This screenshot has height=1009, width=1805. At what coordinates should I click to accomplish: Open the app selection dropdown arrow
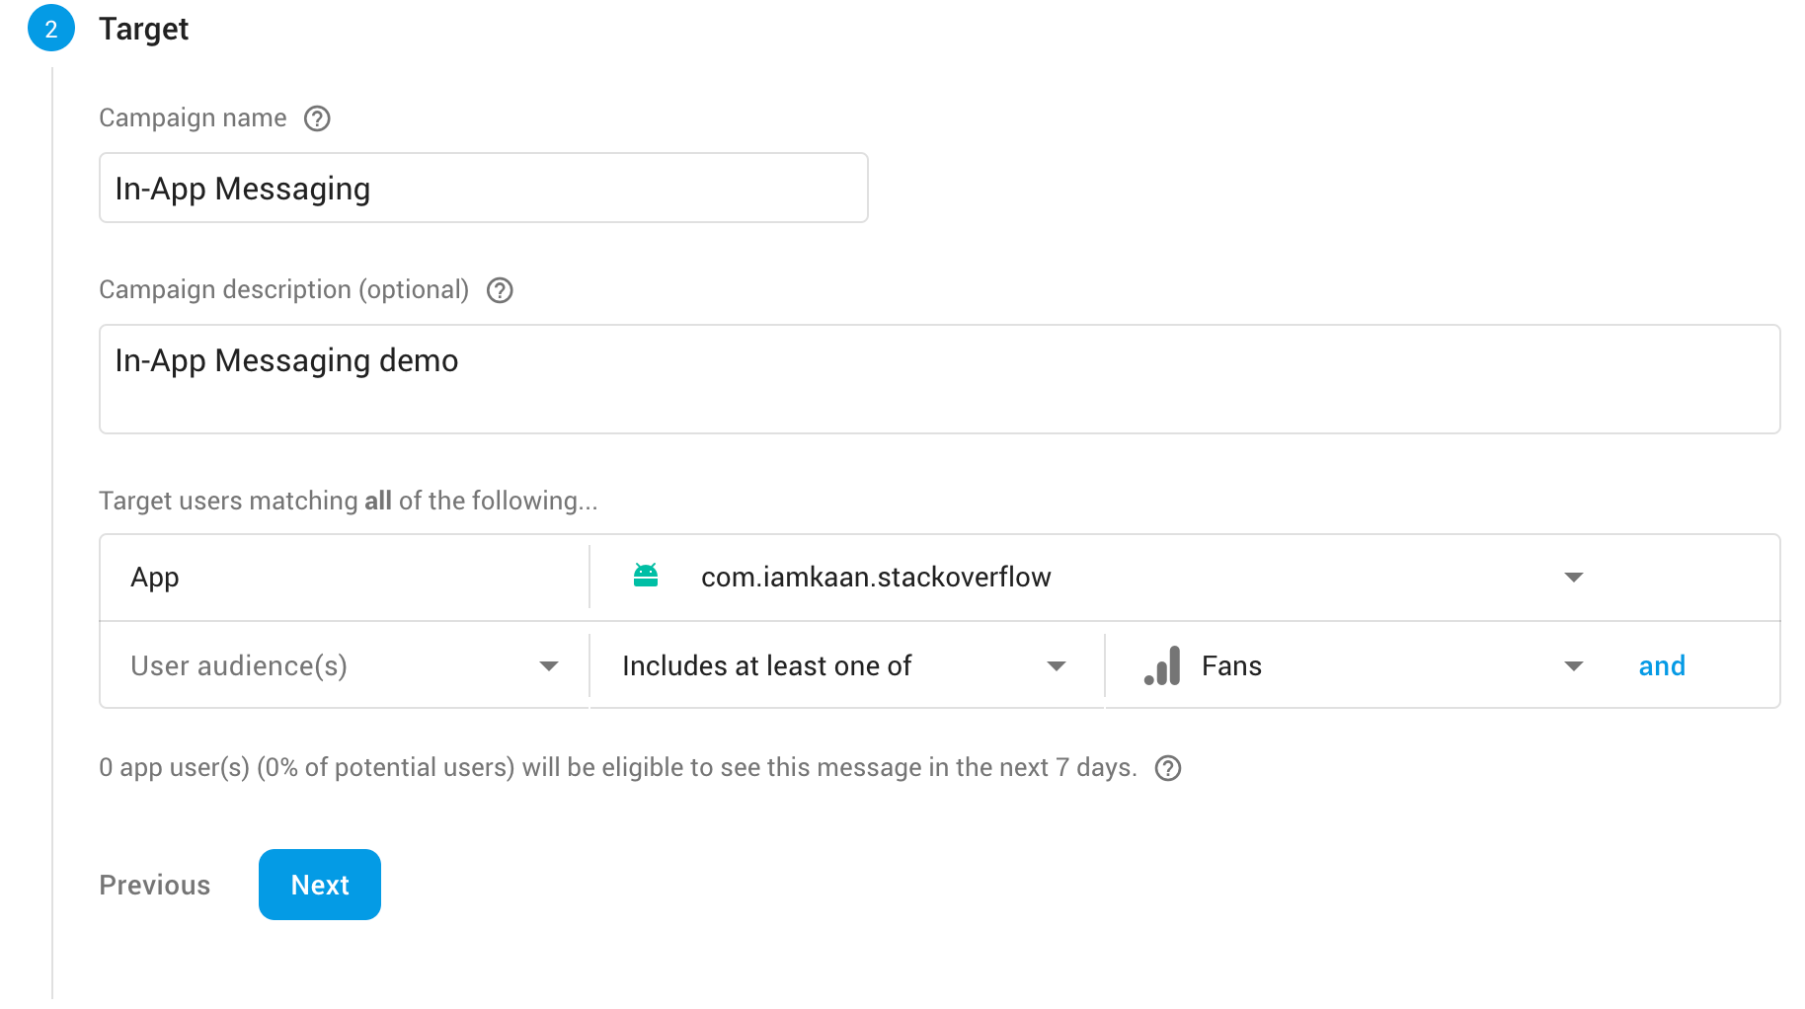(x=1574, y=577)
